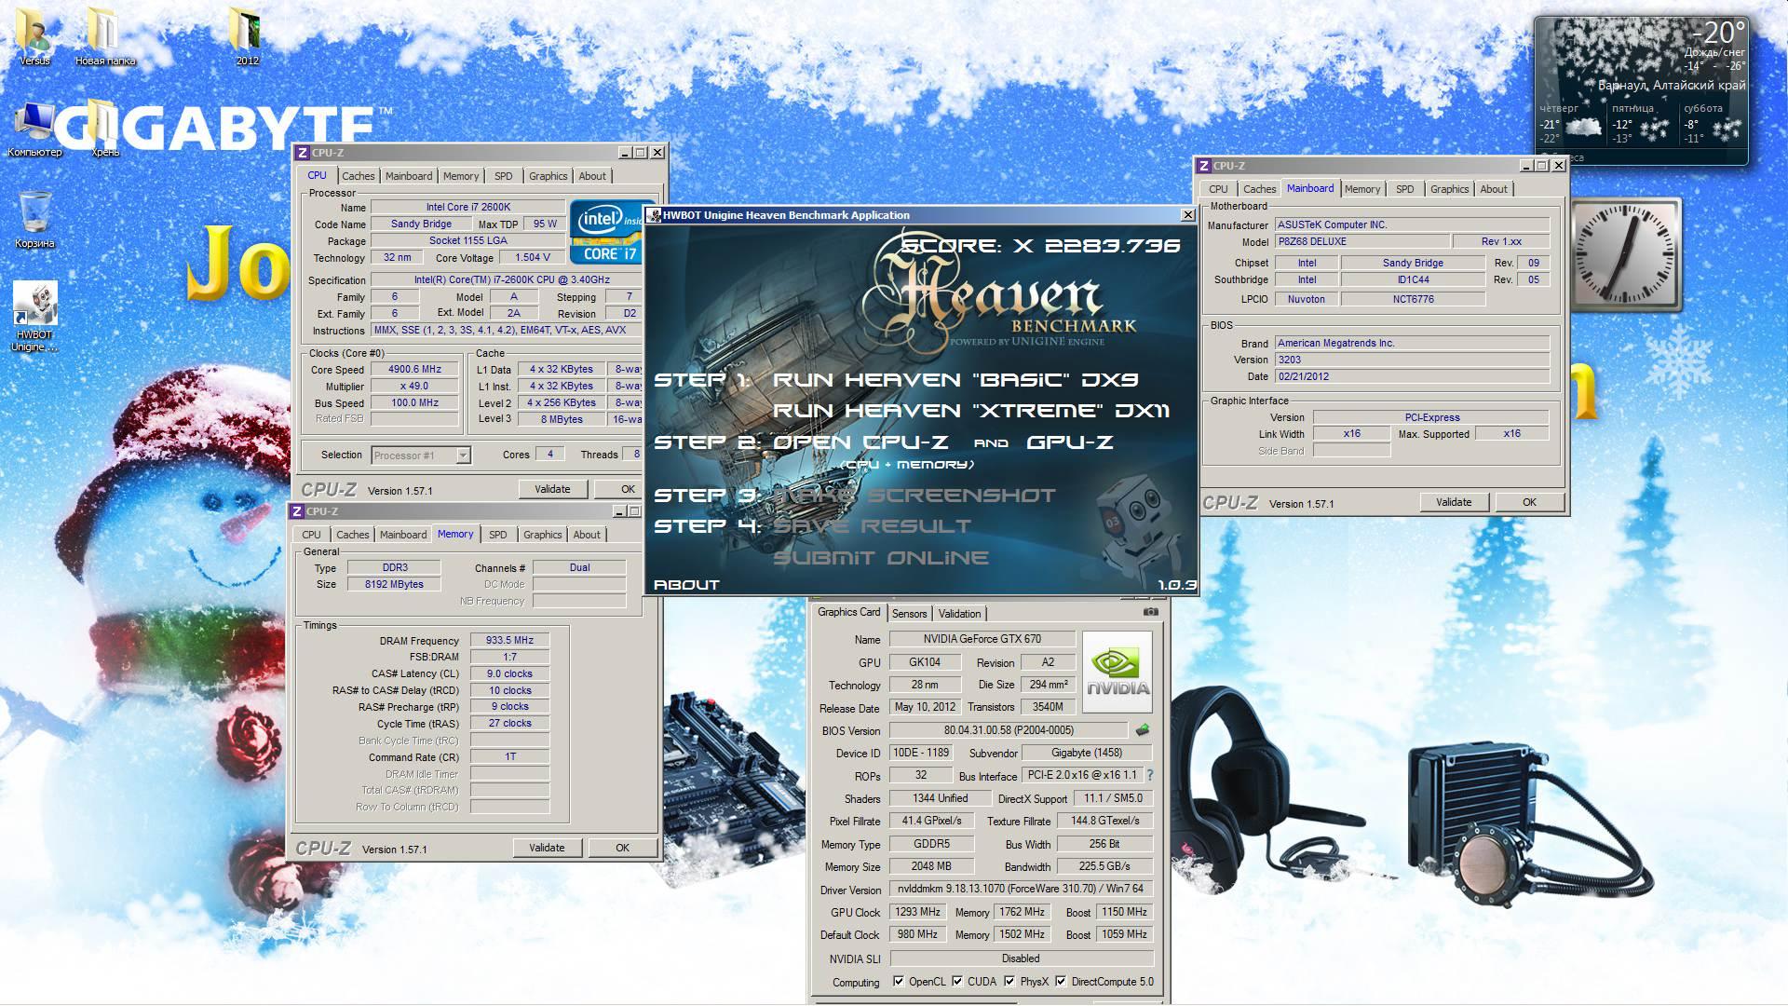The width and height of the screenshot is (1788, 1006).
Task: Open the SPD tab in the Memory window
Action: [x=498, y=535]
